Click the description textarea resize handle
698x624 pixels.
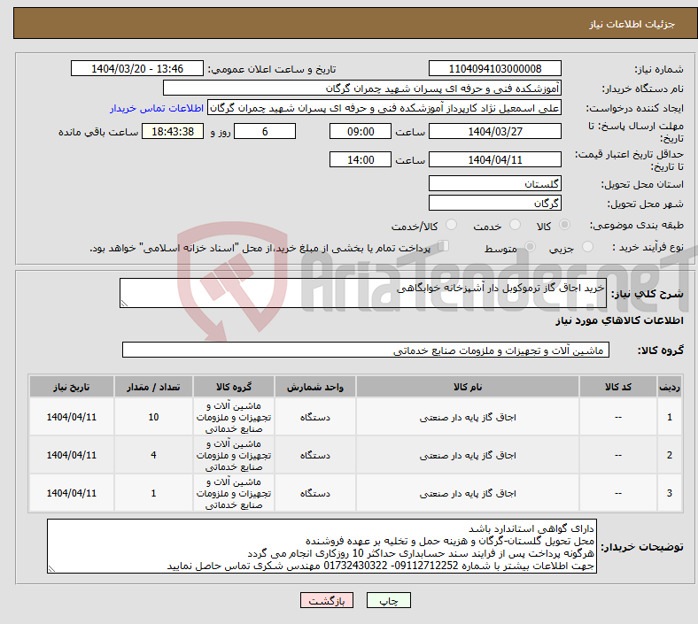124,304
